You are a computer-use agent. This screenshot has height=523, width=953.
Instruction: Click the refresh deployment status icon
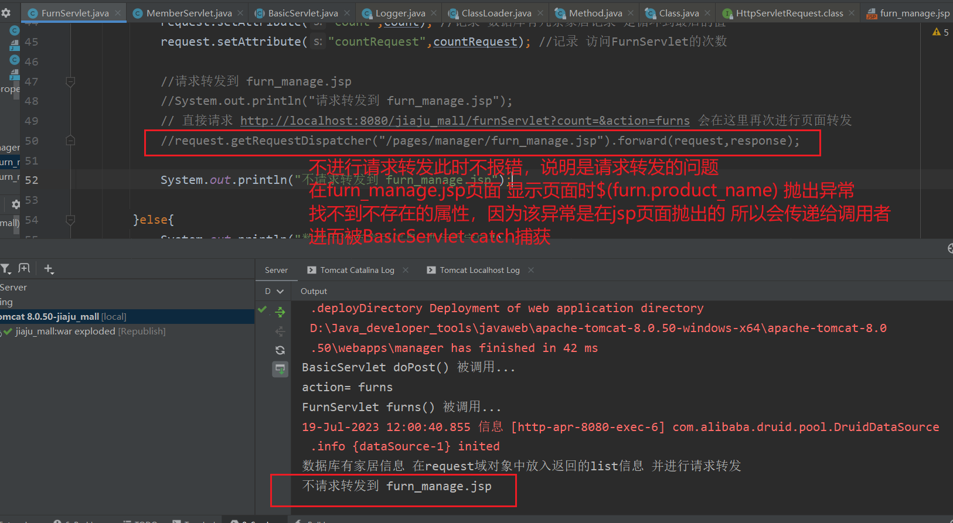coord(280,350)
